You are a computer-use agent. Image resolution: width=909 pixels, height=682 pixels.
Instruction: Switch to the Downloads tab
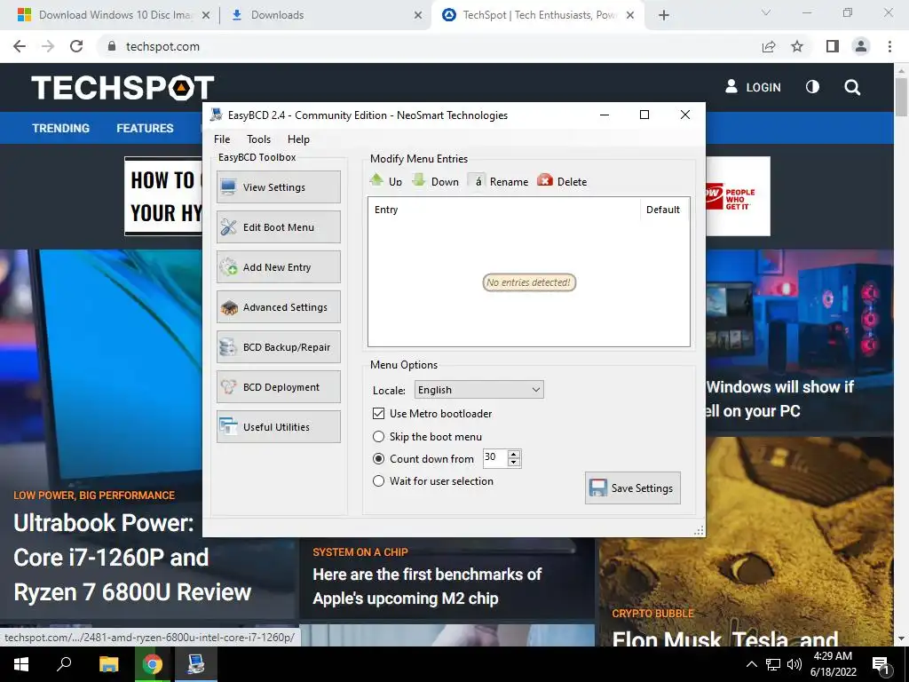(x=326, y=15)
